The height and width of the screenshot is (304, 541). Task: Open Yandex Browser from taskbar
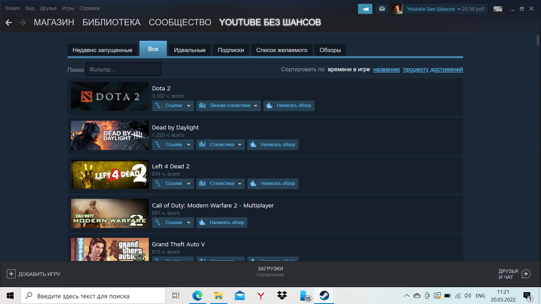pyautogui.click(x=261, y=296)
